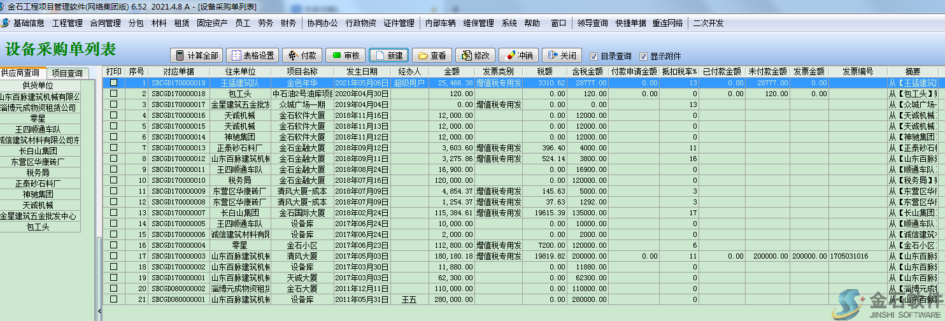Open the 合同管理 menu
The image size is (945, 321).
[105, 23]
